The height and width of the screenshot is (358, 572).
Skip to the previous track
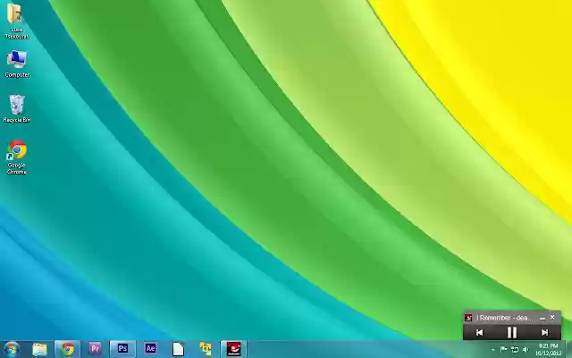[479, 332]
